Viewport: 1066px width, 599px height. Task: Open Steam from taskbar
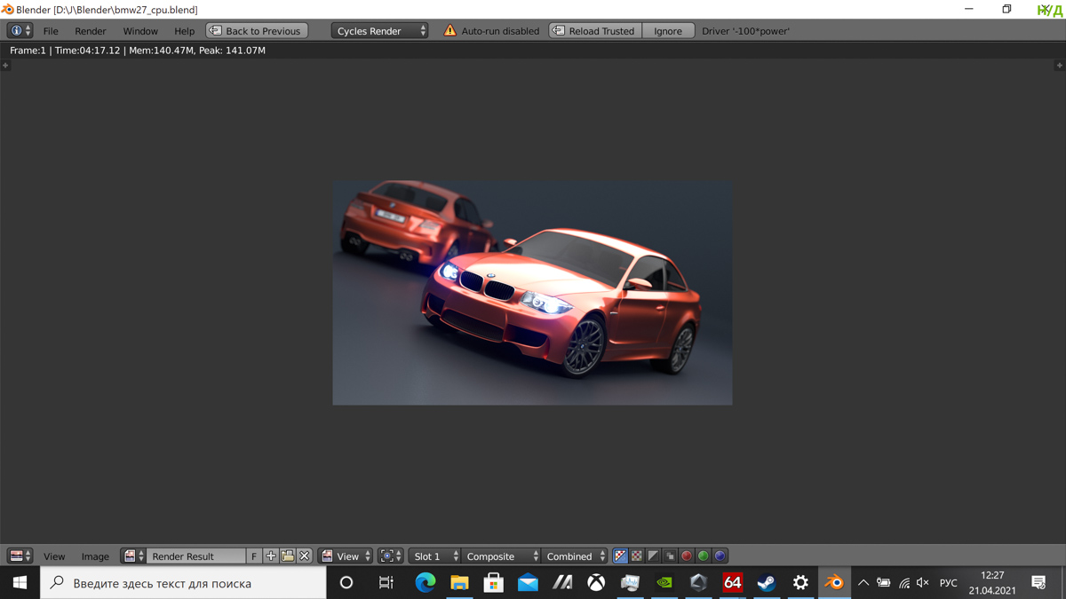point(767,583)
